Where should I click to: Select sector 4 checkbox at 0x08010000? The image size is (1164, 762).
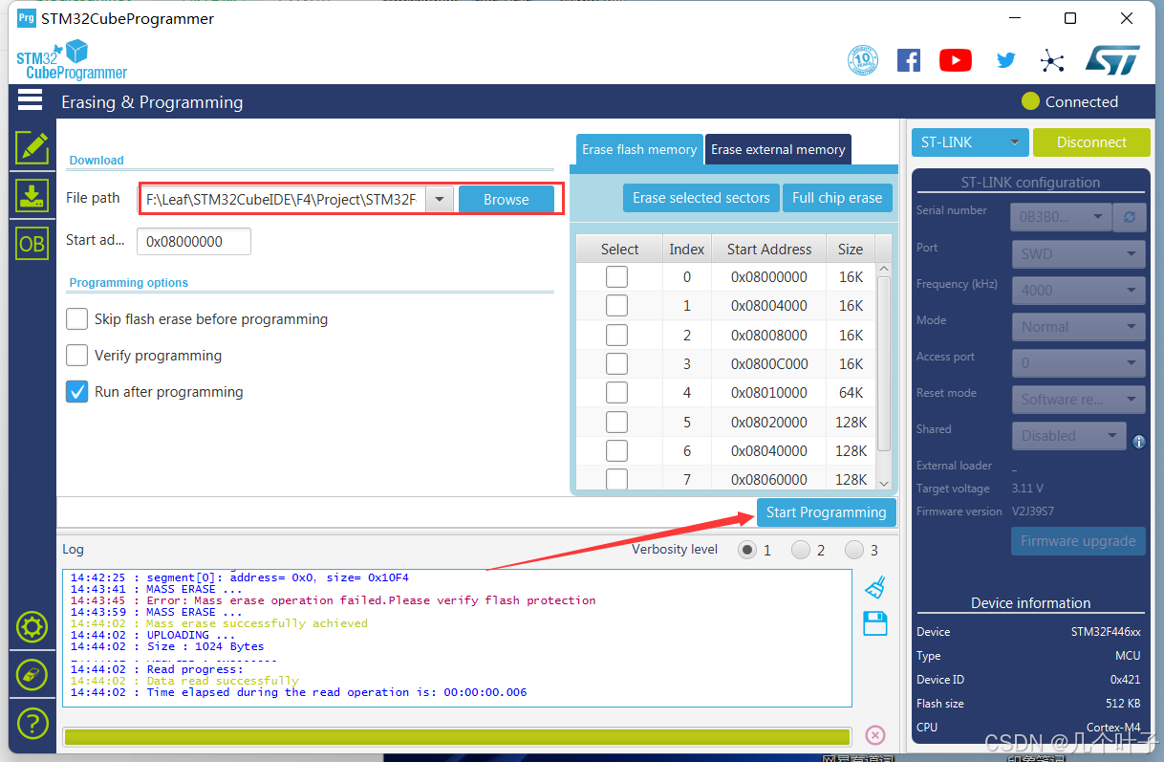coord(617,392)
